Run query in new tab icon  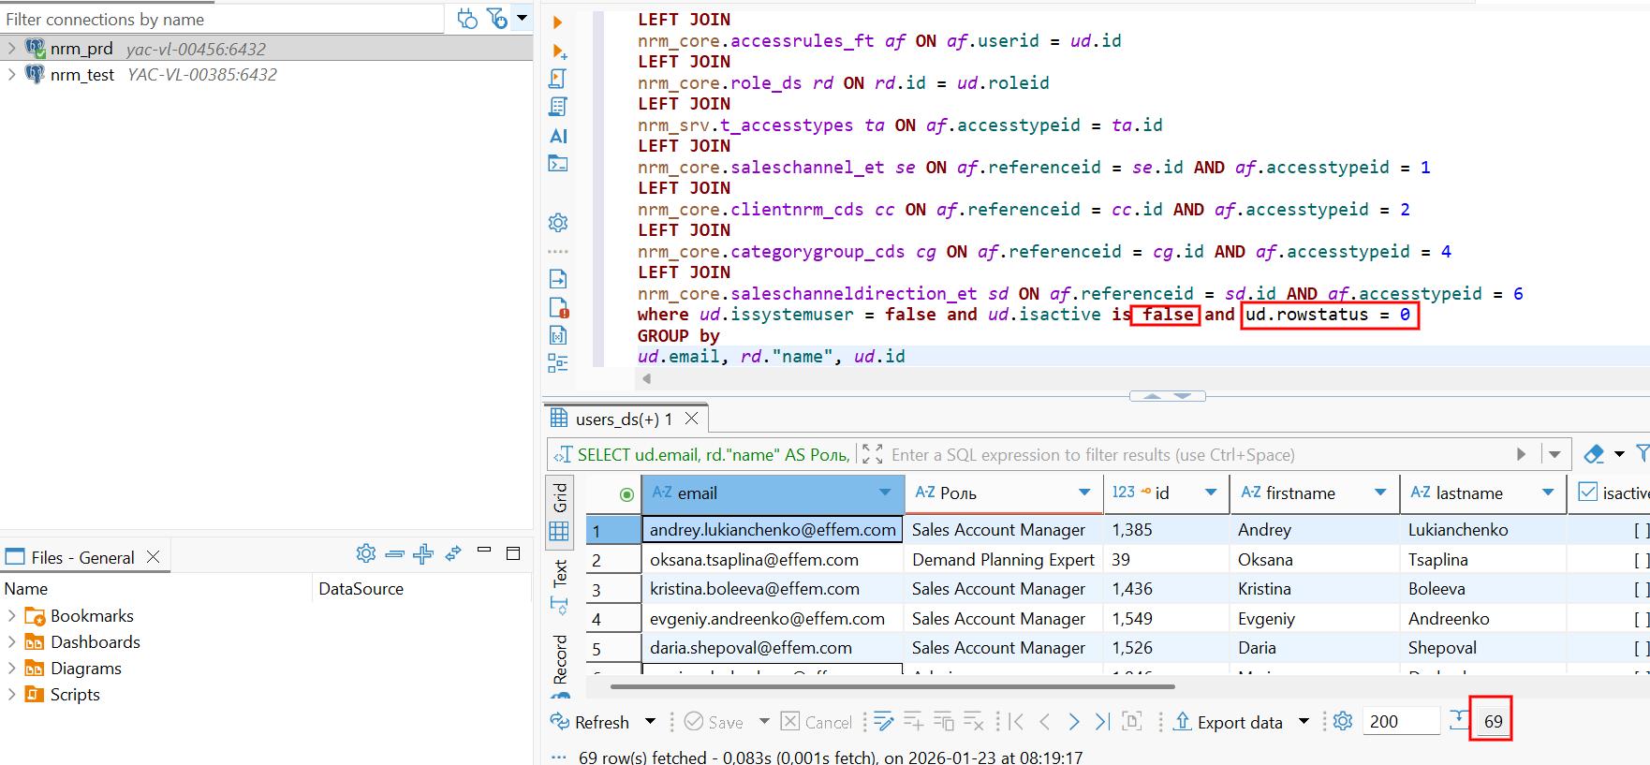(559, 51)
